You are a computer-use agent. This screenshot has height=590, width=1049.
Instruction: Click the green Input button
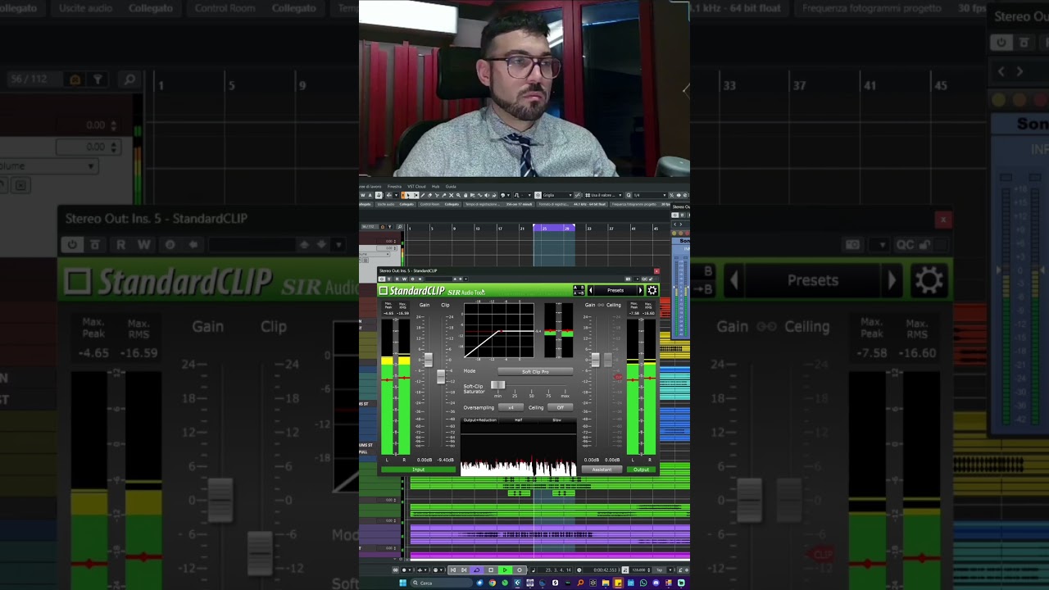click(419, 470)
